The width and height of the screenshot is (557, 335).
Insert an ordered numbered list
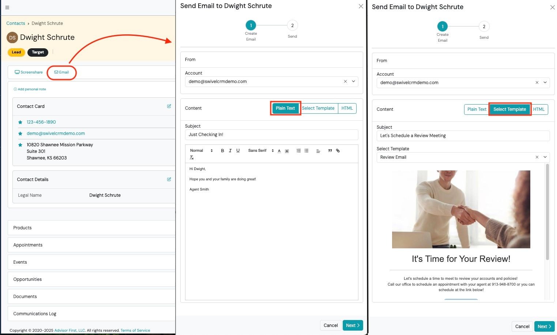tap(298, 151)
